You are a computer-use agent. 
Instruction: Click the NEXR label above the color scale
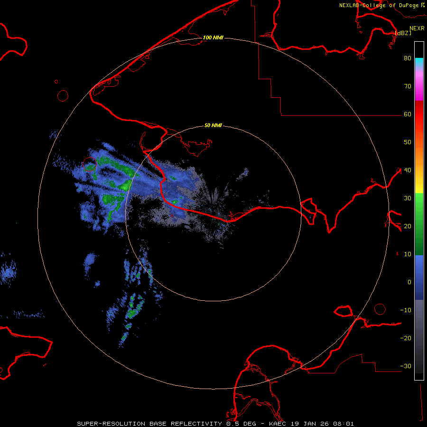click(417, 28)
